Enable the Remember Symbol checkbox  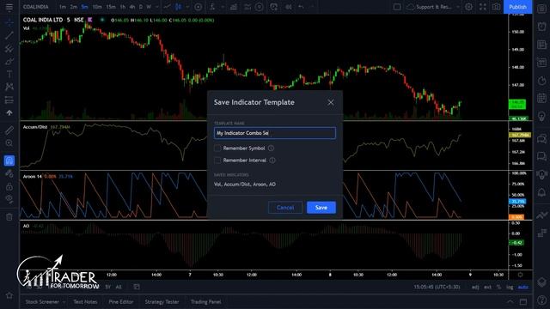[x=217, y=148]
